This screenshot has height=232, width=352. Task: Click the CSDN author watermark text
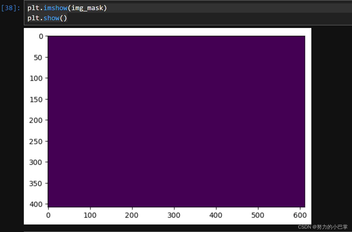(x=322, y=227)
